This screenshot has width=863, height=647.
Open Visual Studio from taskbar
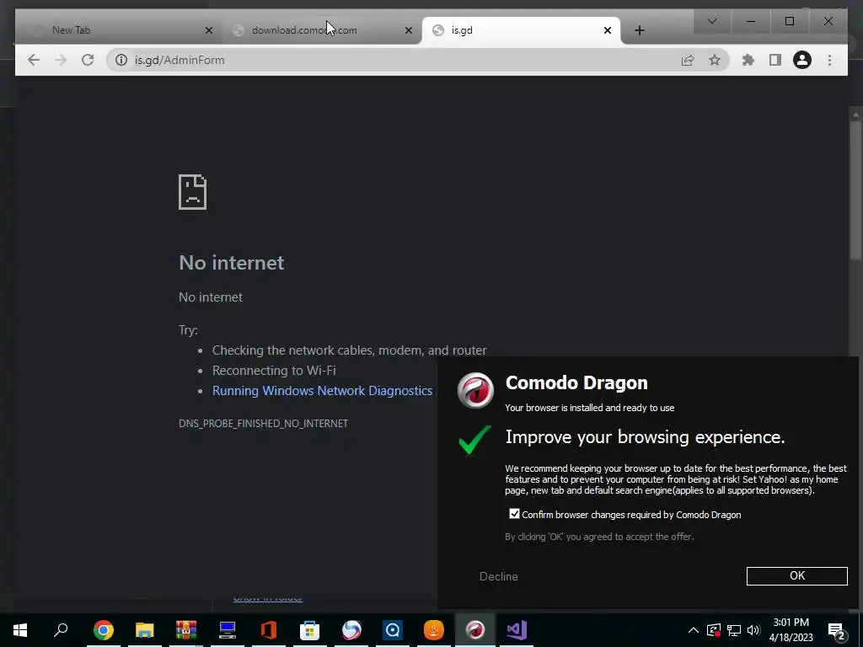pos(517,630)
